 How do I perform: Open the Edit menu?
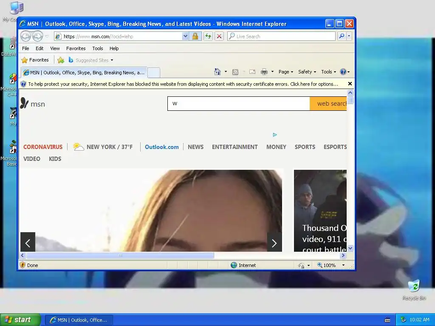[40, 48]
